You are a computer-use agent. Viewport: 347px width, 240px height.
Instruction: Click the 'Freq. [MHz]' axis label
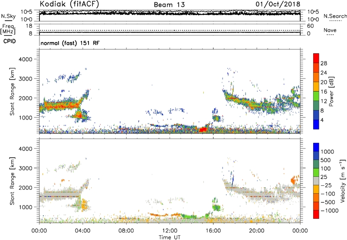point(8,29)
